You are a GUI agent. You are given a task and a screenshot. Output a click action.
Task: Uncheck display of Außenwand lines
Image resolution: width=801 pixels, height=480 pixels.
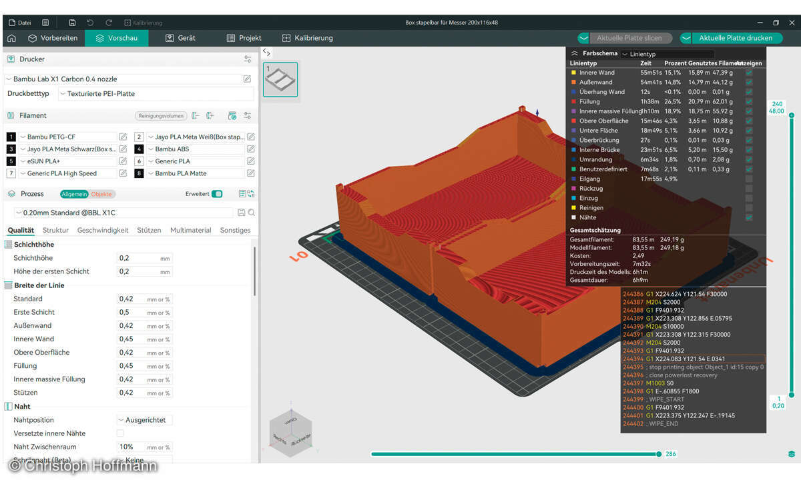[749, 83]
